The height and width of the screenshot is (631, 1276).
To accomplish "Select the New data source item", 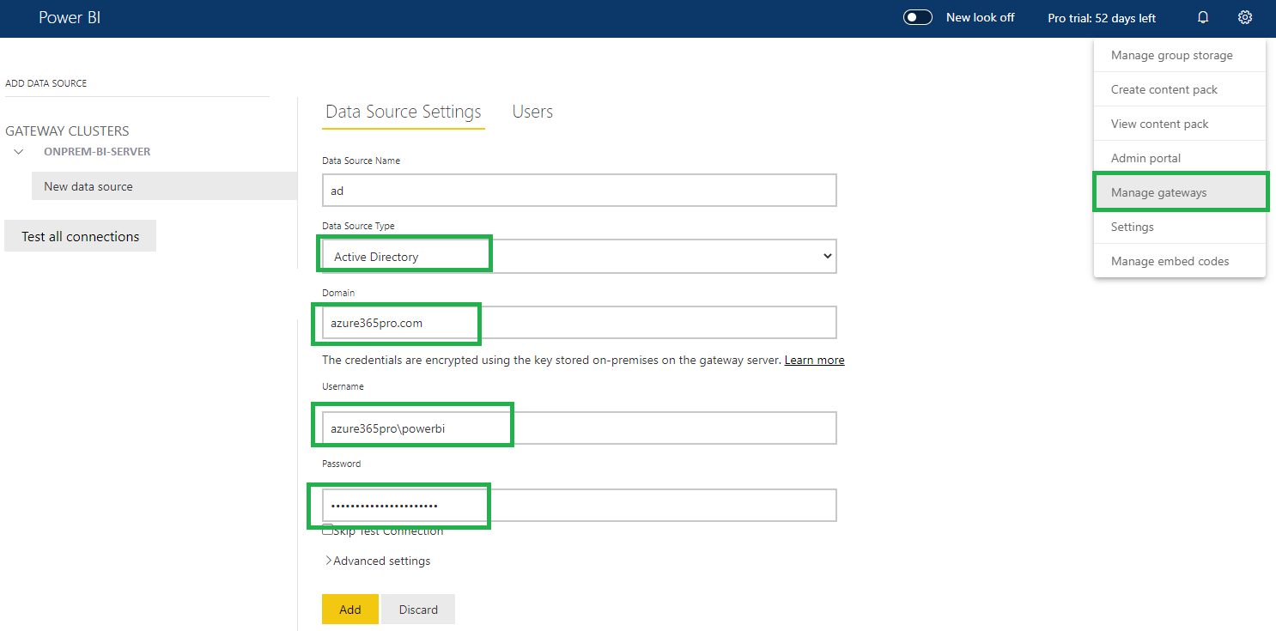I will coord(164,186).
